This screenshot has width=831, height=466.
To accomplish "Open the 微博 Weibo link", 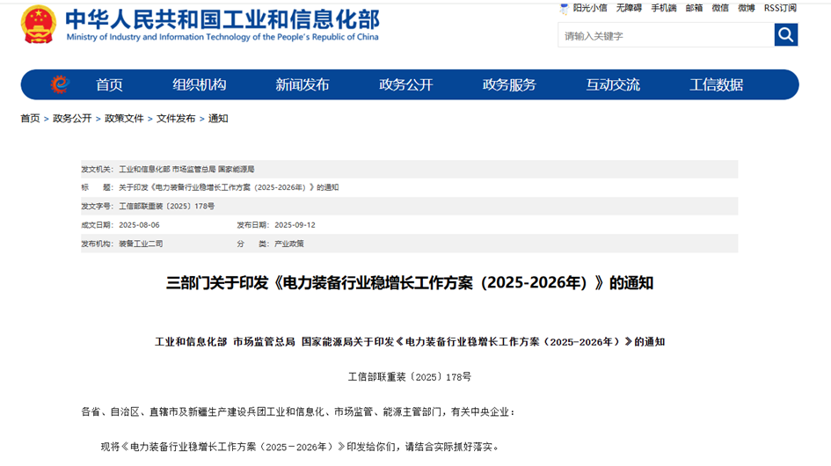I will click(x=746, y=8).
